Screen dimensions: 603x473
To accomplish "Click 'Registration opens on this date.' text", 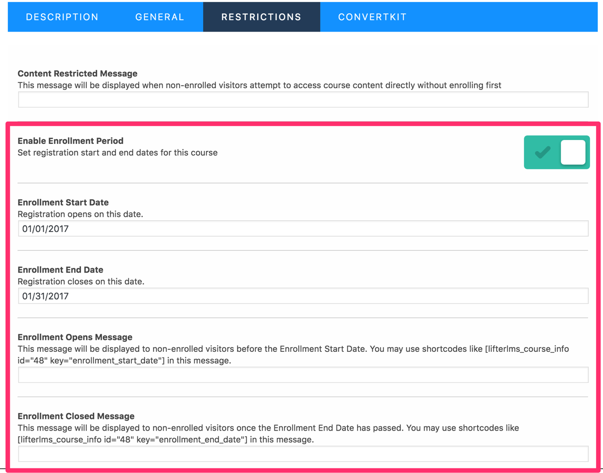I will (x=81, y=214).
